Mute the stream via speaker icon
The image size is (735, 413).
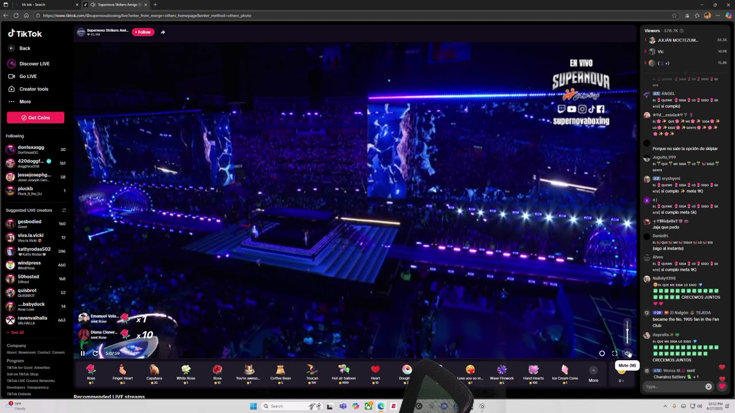[628, 353]
